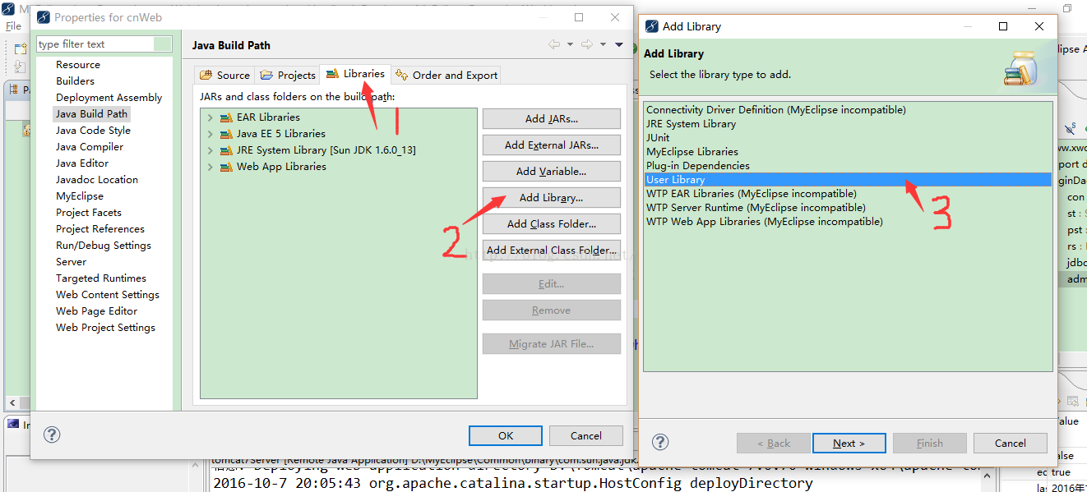Screen dimensions: 1087x492
Task: Select Java Compiler in the properties list
Action: click(x=90, y=147)
